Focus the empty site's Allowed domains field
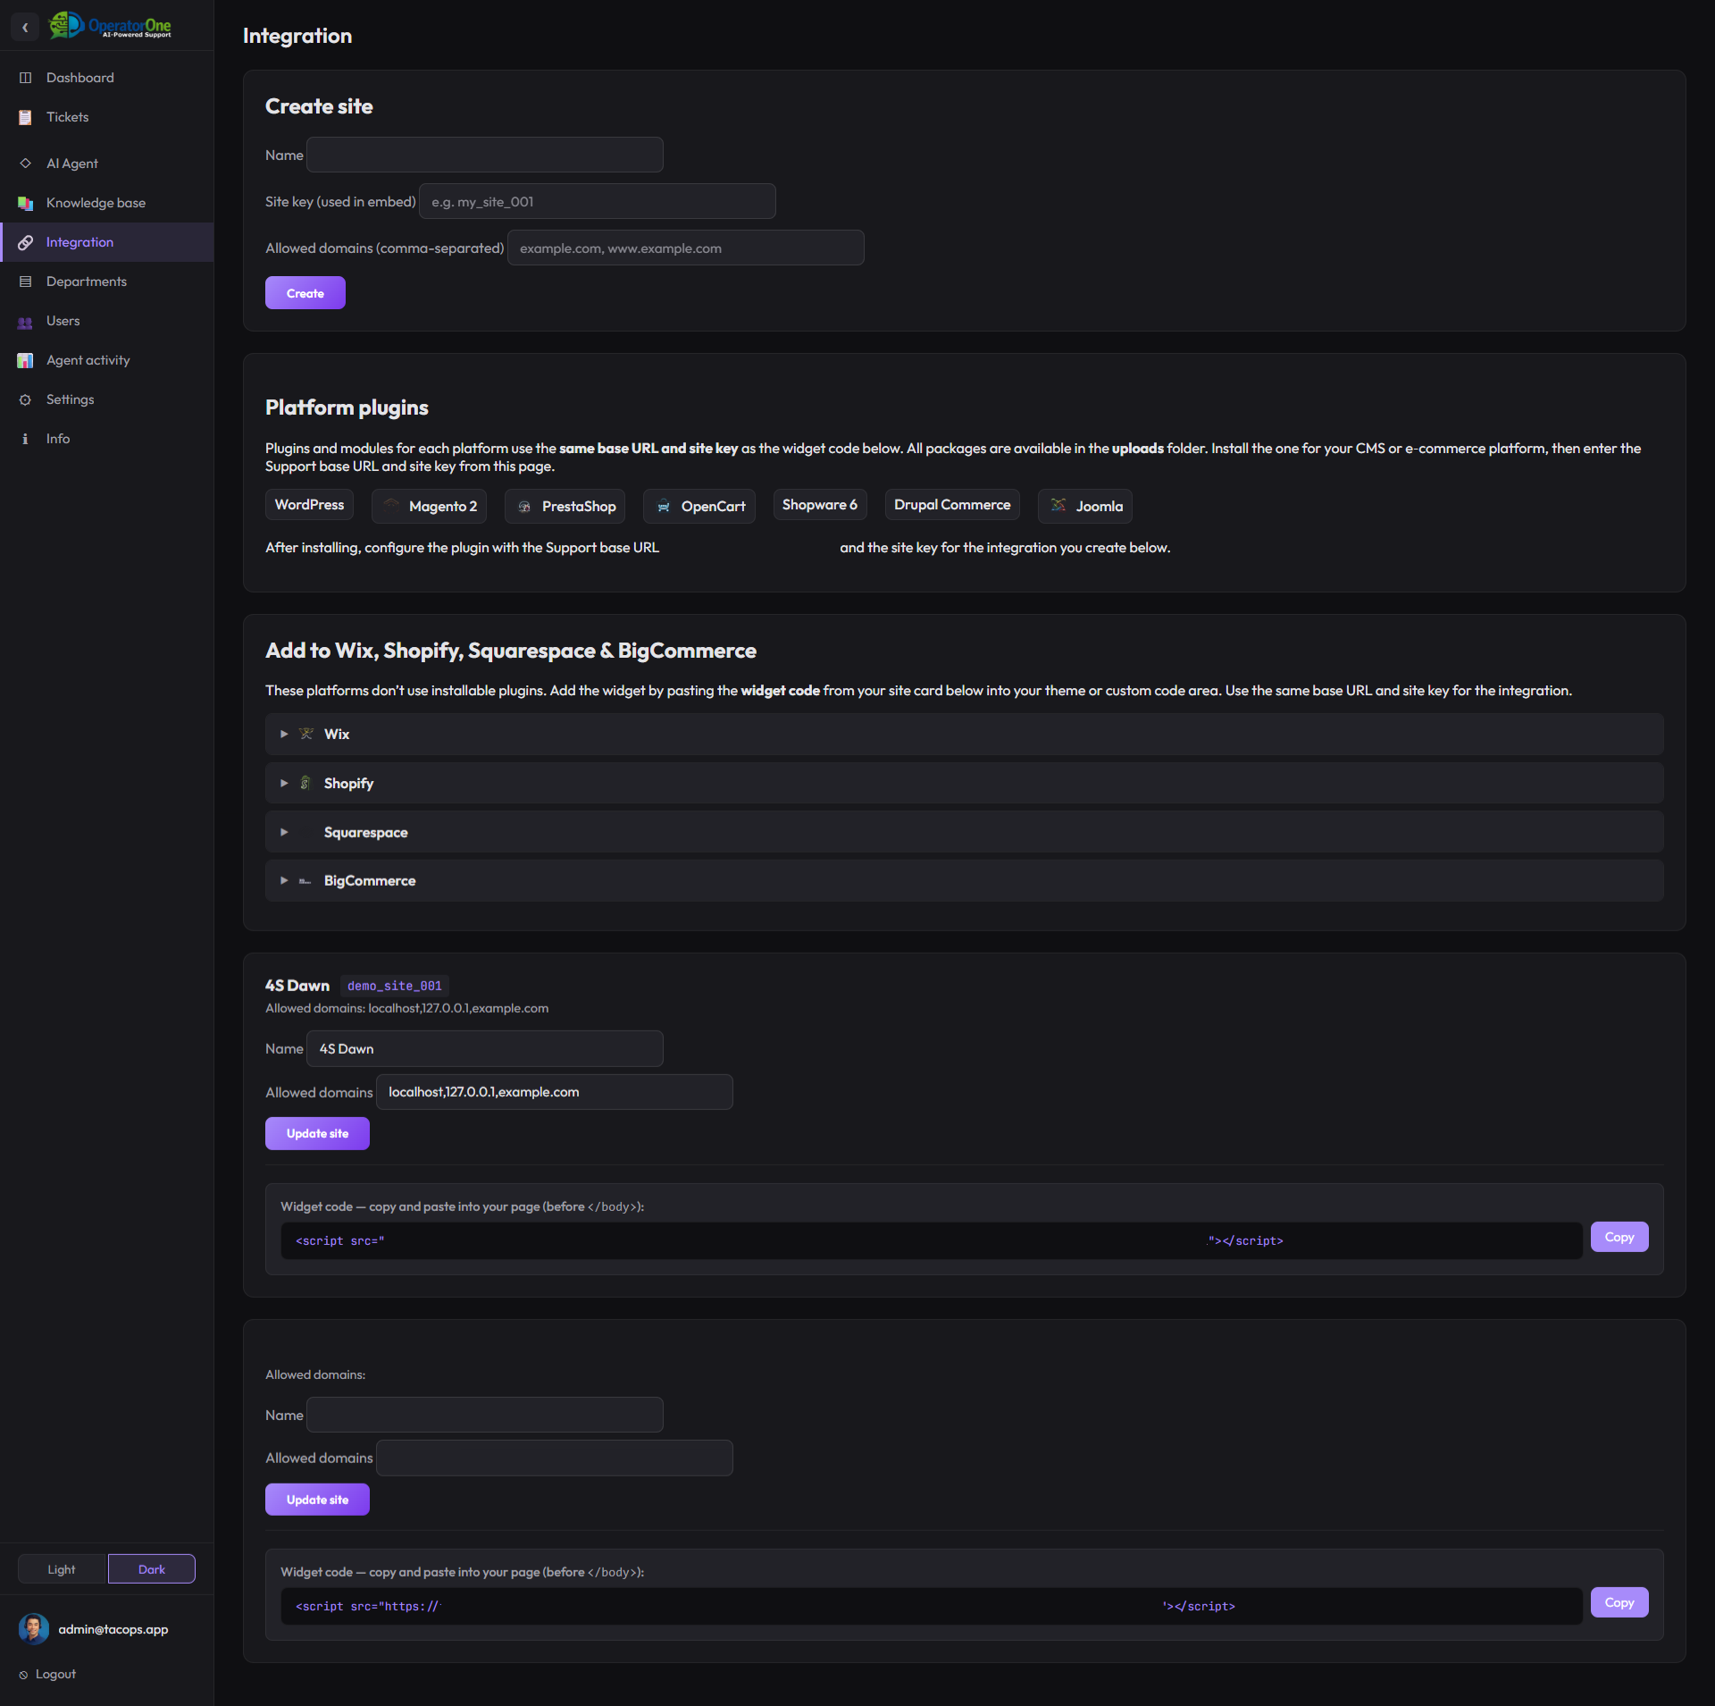 click(555, 1458)
